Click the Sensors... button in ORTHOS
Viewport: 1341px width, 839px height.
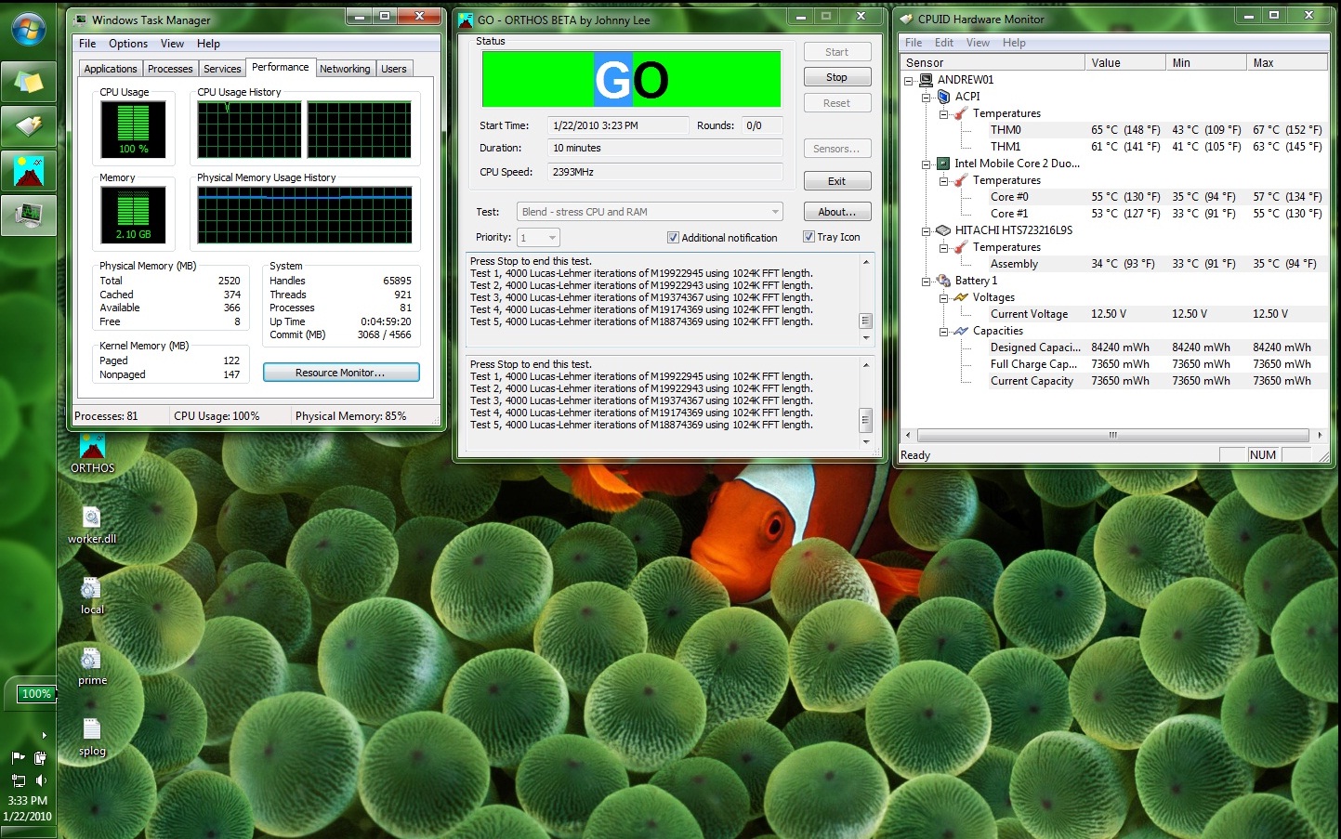pos(836,149)
